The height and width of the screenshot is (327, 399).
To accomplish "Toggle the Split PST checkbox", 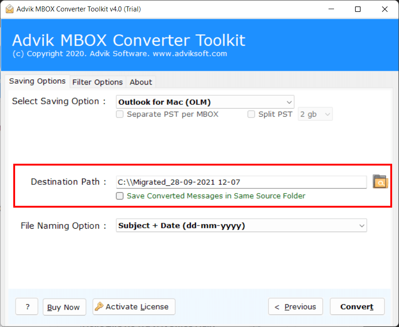I will click(x=251, y=114).
